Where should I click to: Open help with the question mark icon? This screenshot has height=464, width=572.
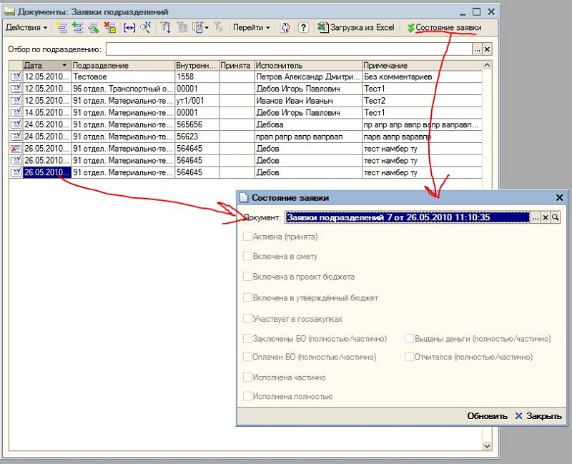[x=303, y=28]
